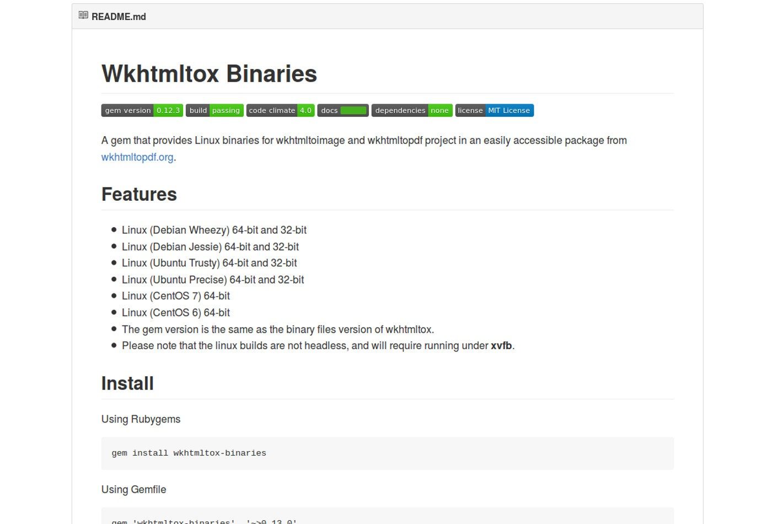Click the Ubuntu Precise list item
Screen dimensions: 772x524
(213, 280)
